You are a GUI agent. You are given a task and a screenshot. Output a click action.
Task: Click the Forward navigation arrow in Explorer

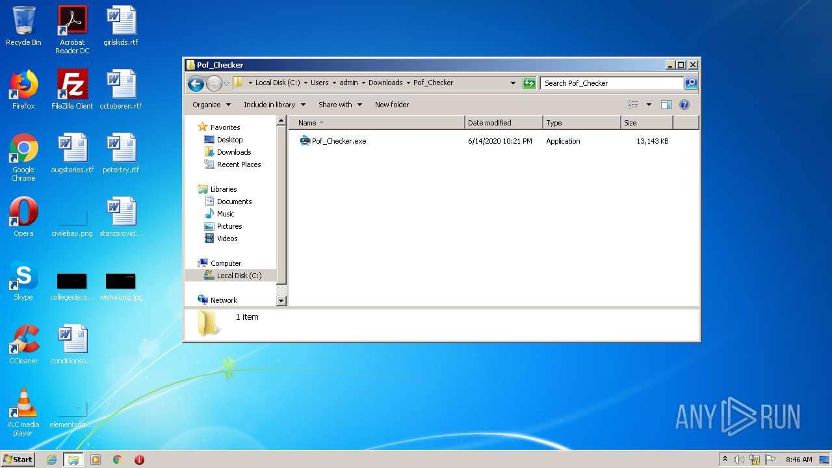[x=214, y=83]
